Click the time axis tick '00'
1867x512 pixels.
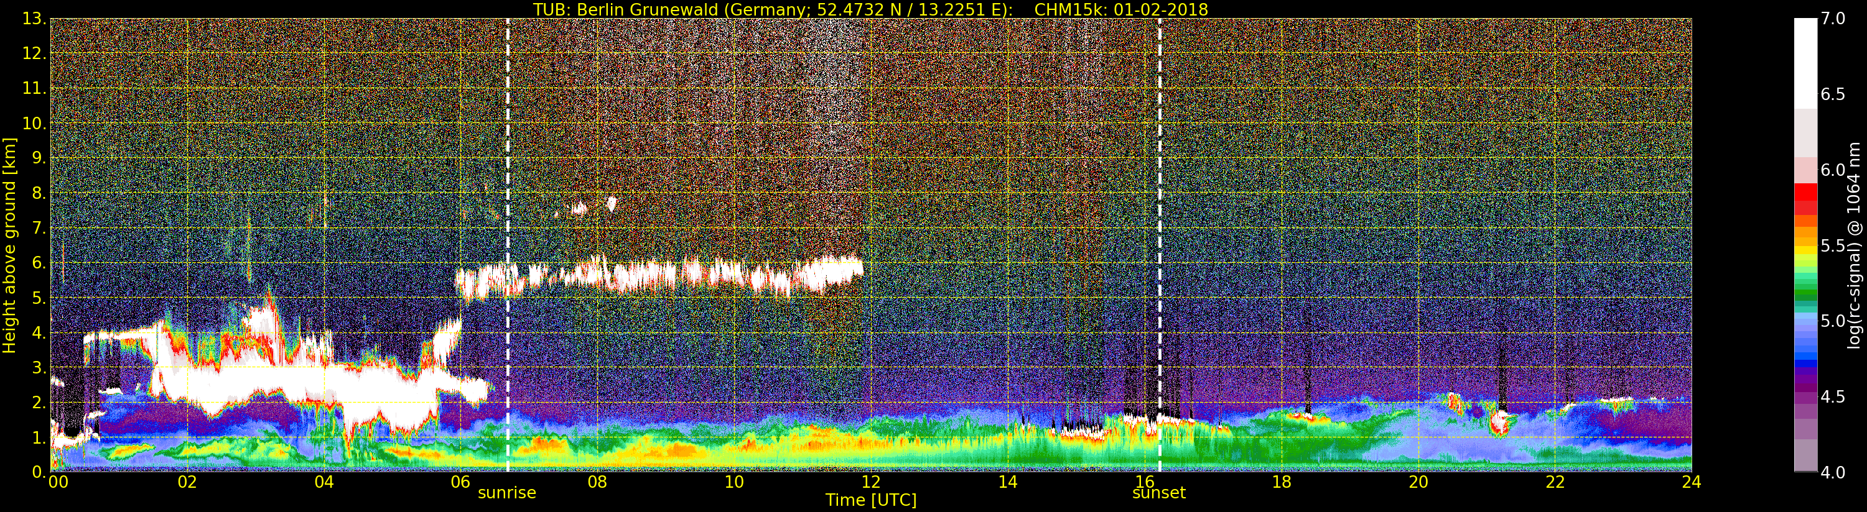tap(58, 482)
